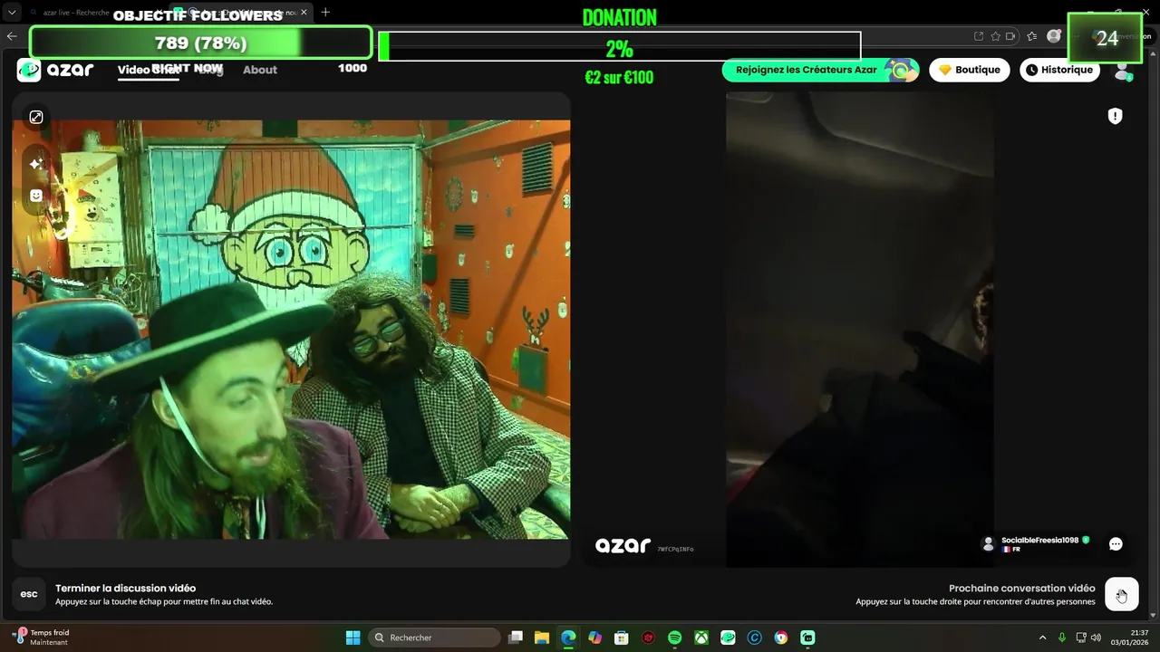Open the browser tab list dropdown
Image resolution: width=1160 pixels, height=652 pixels.
pos(12,13)
